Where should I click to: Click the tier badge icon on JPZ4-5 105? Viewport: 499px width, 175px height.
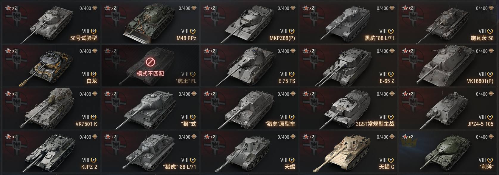[490, 117]
